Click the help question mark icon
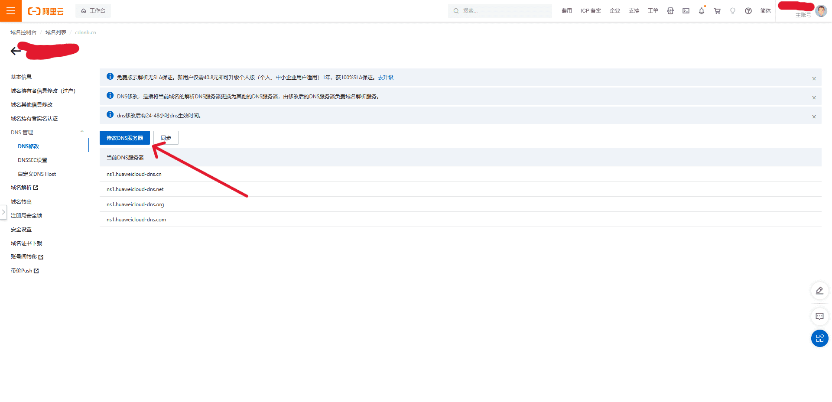 tap(748, 11)
